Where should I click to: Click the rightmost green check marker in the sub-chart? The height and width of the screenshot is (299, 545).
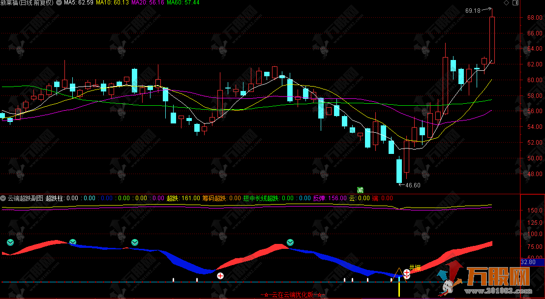[x=290, y=242]
